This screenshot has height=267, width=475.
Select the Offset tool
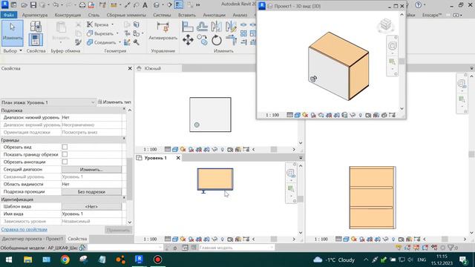pyautogui.click(x=202, y=27)
